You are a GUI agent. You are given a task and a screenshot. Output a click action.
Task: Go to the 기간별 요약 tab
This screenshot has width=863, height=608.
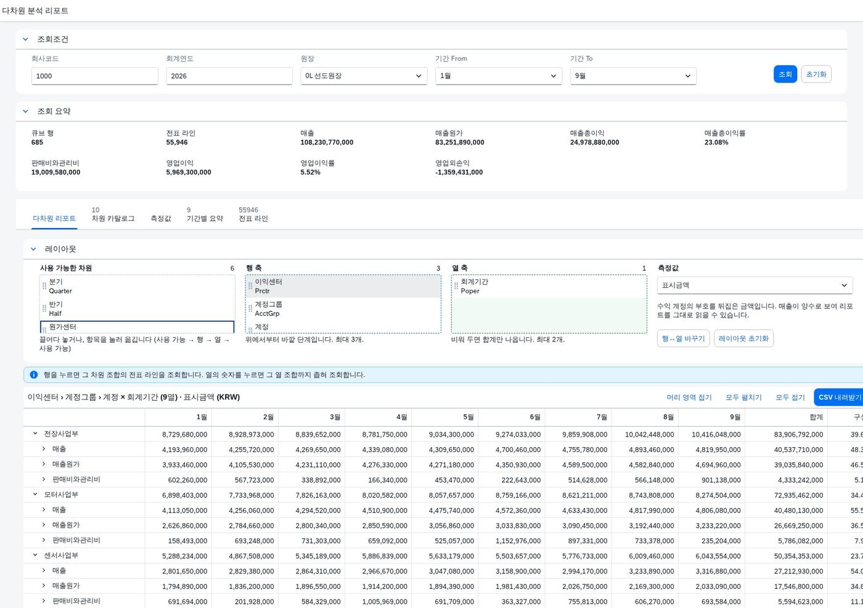205,218
